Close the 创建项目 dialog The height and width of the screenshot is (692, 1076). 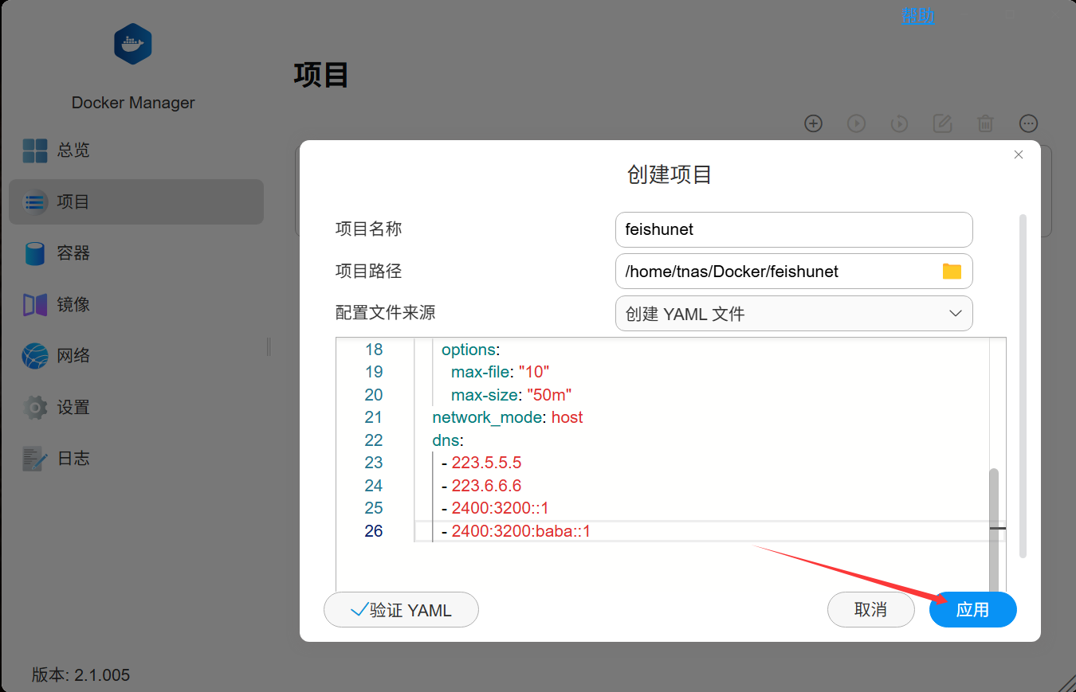click(x=1018, y=154)
